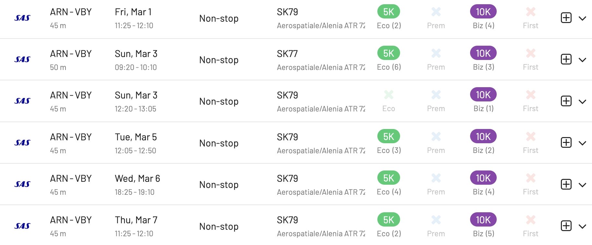Add the Sun, Mar 3 12:20 flight via plus icon

(x=566, y=101)
